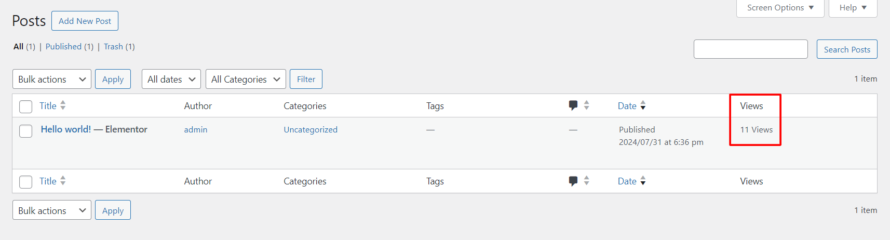The height and width of the screenshot is (240, 890).
Task: Click comment sort arrows in header row
Action: click(586, 105)
